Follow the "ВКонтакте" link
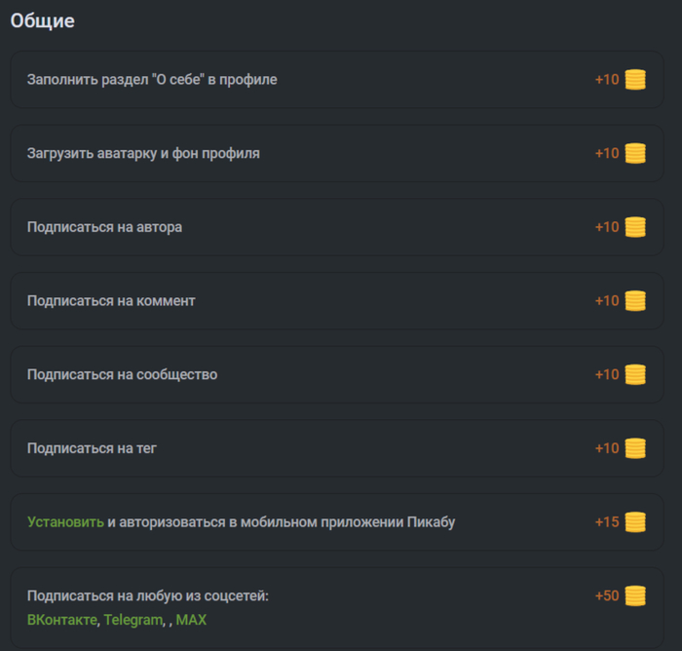Screen dimensions: 682x651 click(x=62, y=620)
